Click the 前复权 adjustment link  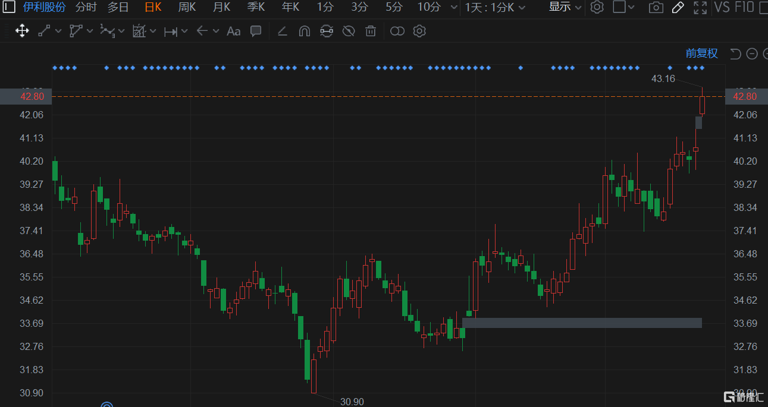[702, 53]
